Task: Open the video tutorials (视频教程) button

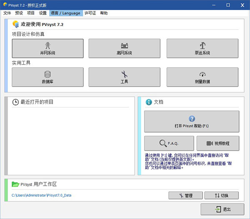Action: click(218, 143)
